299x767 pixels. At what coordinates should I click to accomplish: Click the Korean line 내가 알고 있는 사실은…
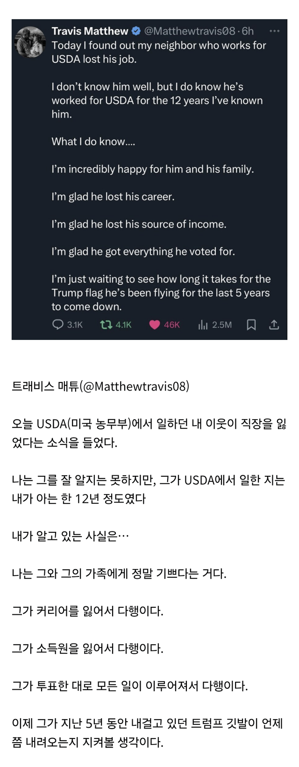(x=70, y=536)
